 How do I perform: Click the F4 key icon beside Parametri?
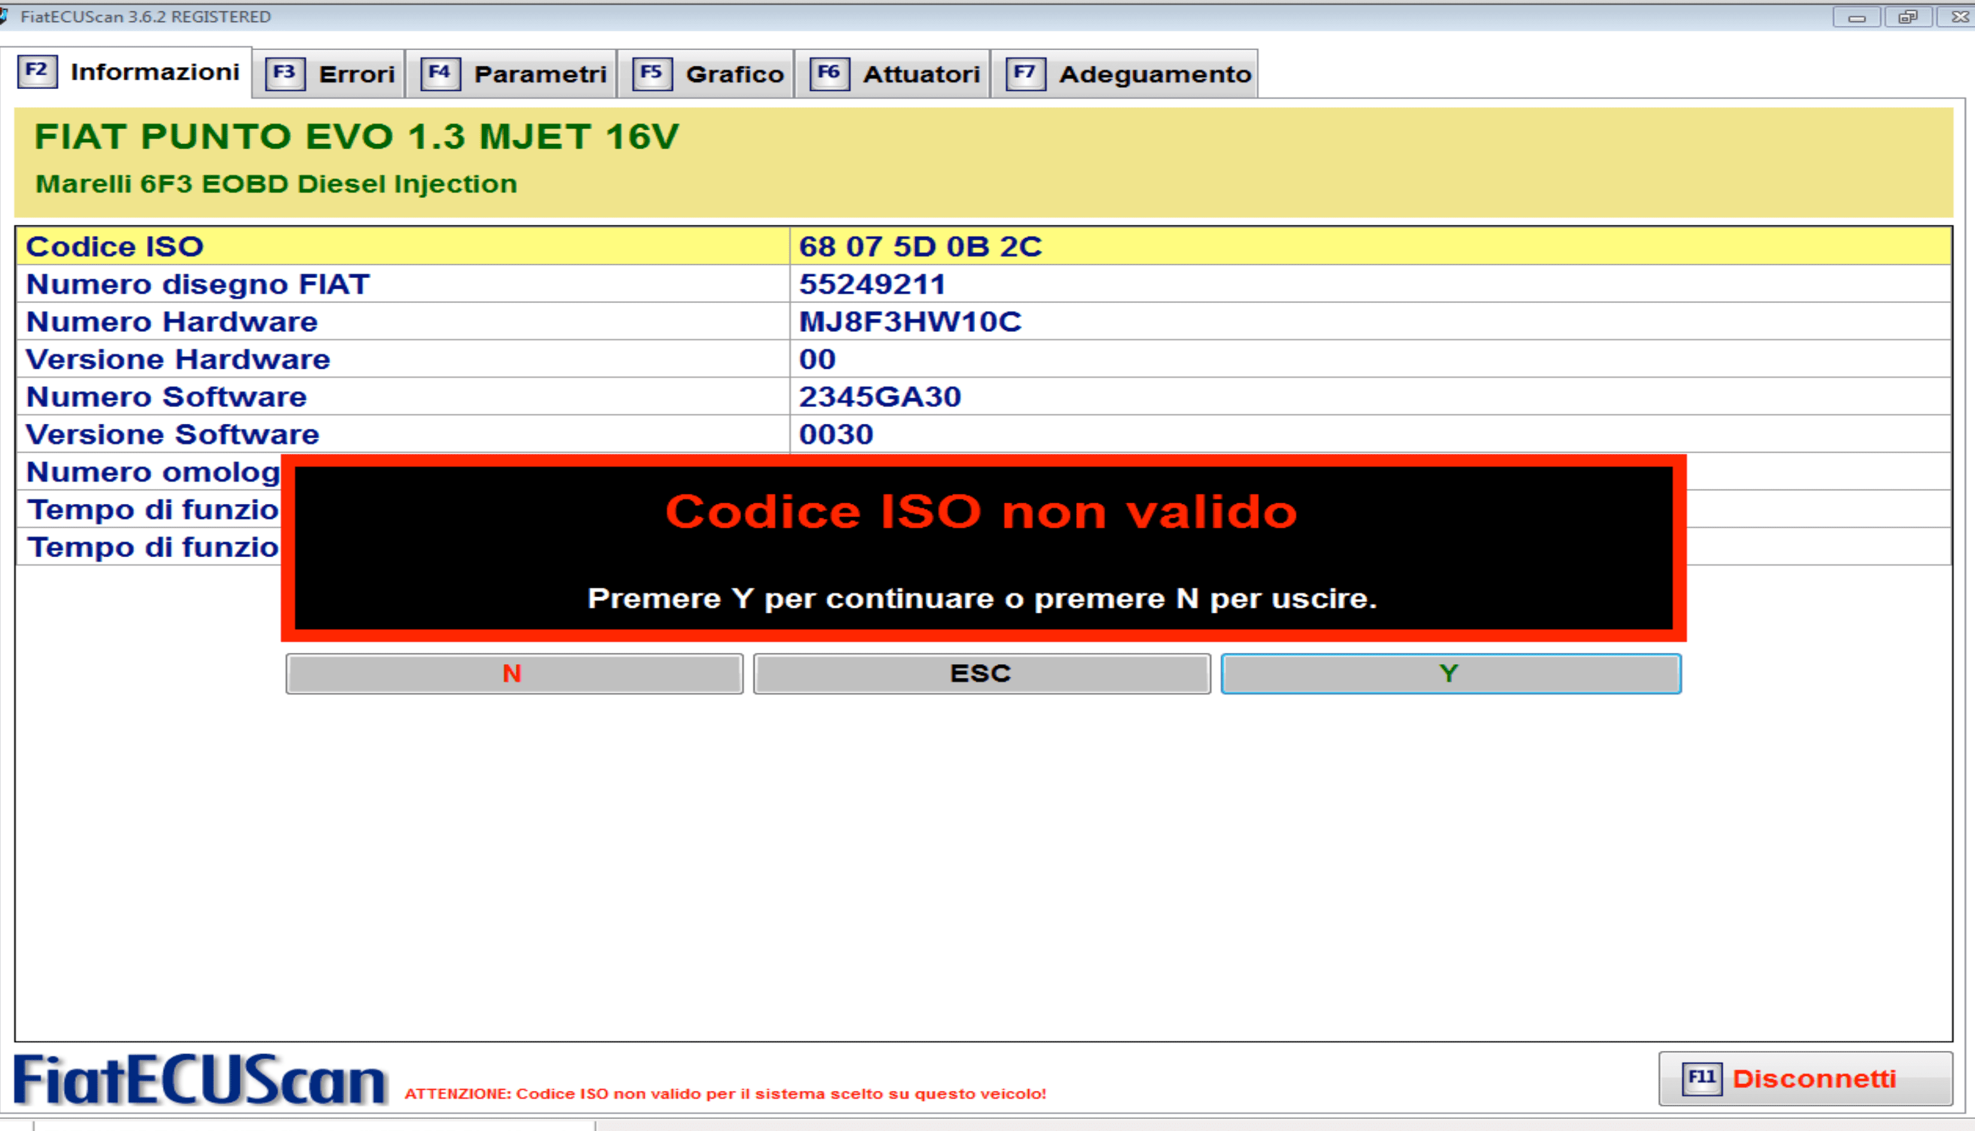(x=439, y=74)
